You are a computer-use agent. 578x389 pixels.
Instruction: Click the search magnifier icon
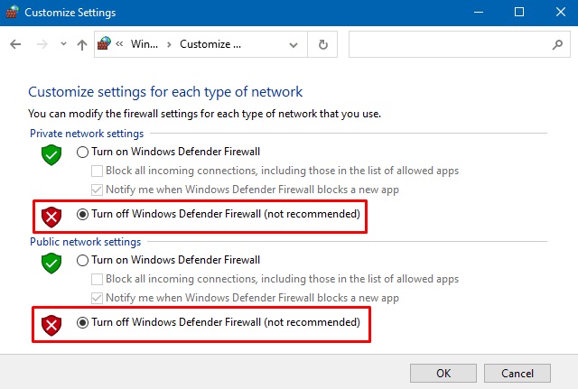557,44
